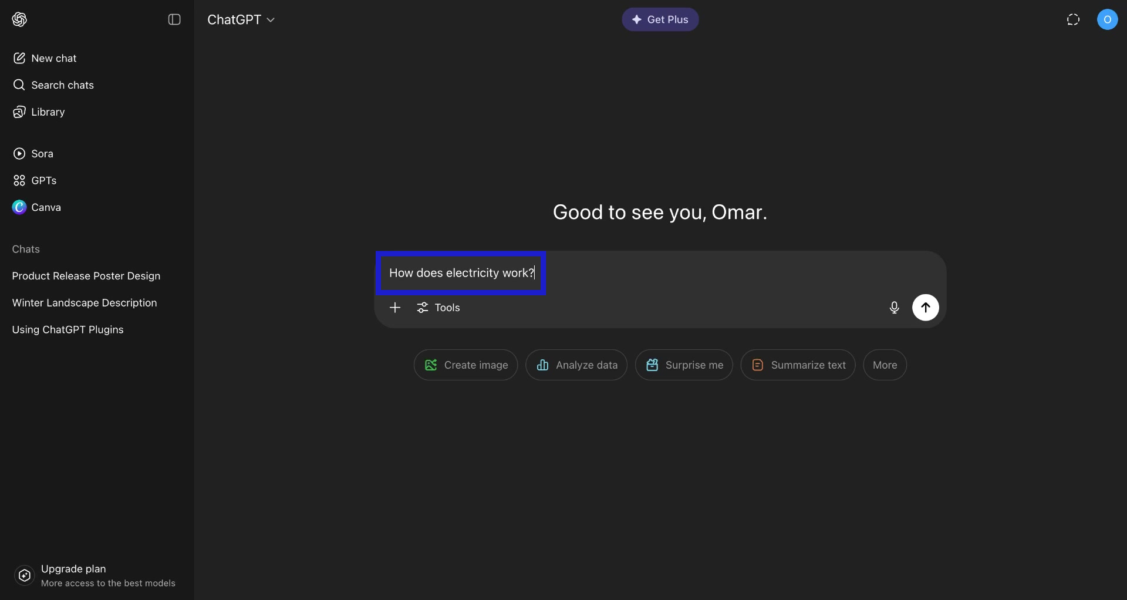Open the profile account menu
Image resolution: width=1127 pixels, height=600 pixels.
pyautogui.click(x=1108, y=19)
